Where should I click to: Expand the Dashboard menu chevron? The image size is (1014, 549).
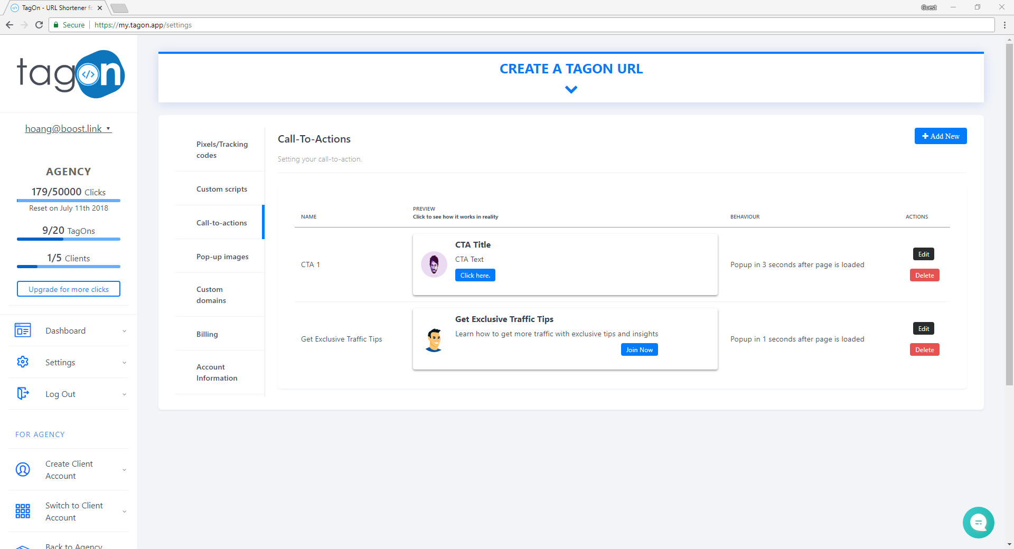(124, 331)
